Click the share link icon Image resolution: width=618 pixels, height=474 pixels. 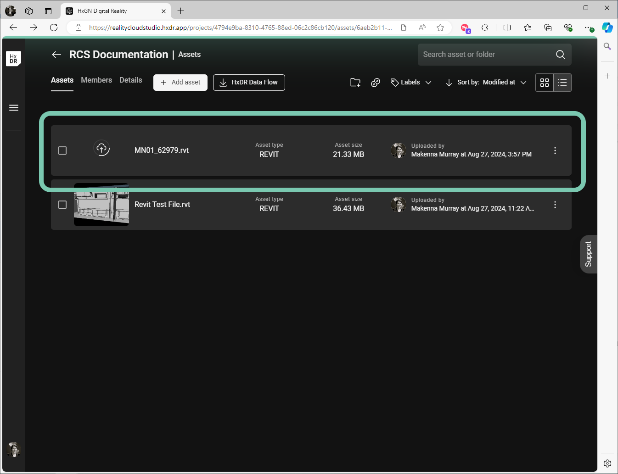pyautogui.click(x=376, y=83)
